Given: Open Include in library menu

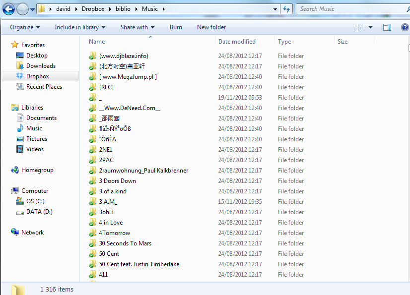Looking at the screenshot, I should pyautogui.click(x=80, y=27).
